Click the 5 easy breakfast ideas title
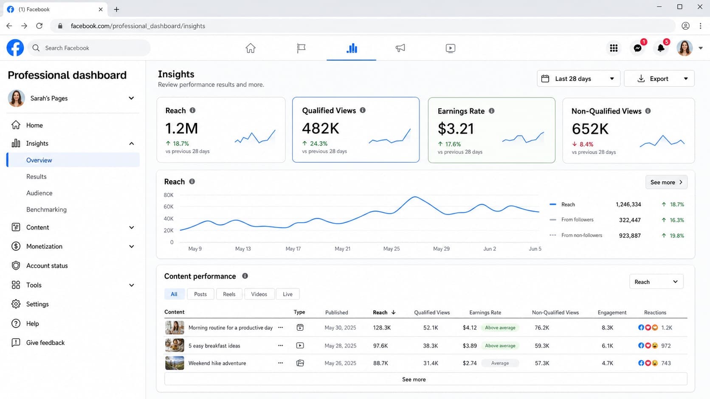 coord(214,346)
